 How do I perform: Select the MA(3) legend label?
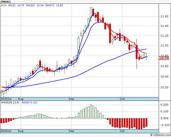12,6
